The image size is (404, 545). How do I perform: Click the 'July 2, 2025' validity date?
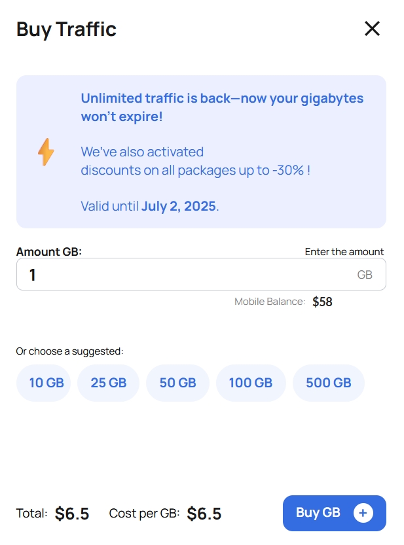[179, 206]
